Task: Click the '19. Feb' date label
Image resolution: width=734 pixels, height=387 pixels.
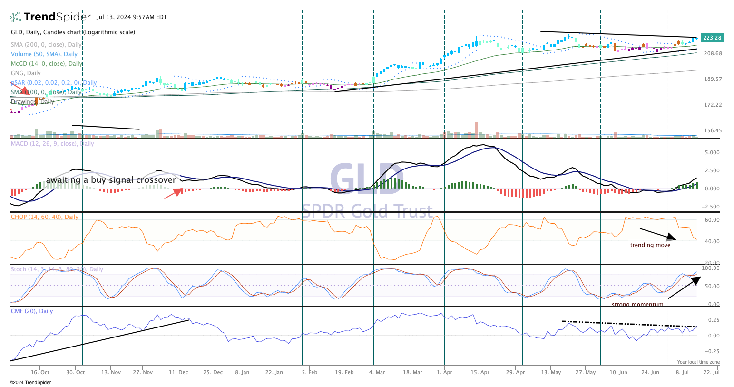Action: (344, 372)
